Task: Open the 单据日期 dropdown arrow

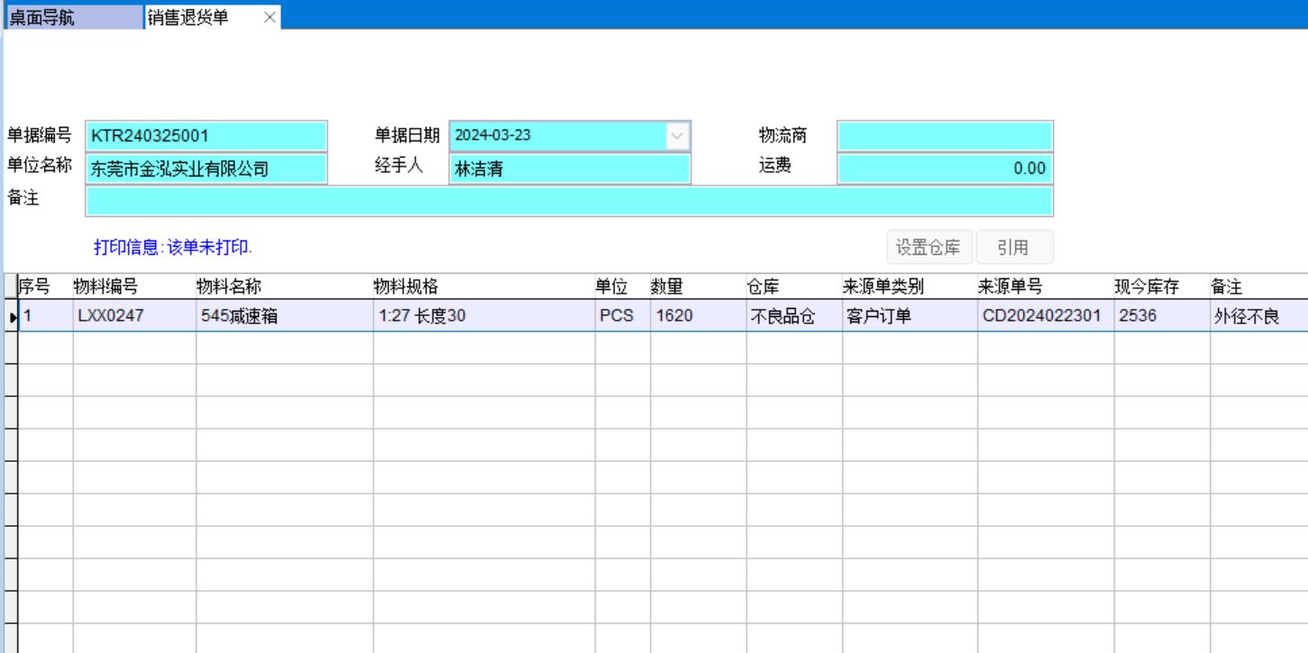Action: [678, 136]
